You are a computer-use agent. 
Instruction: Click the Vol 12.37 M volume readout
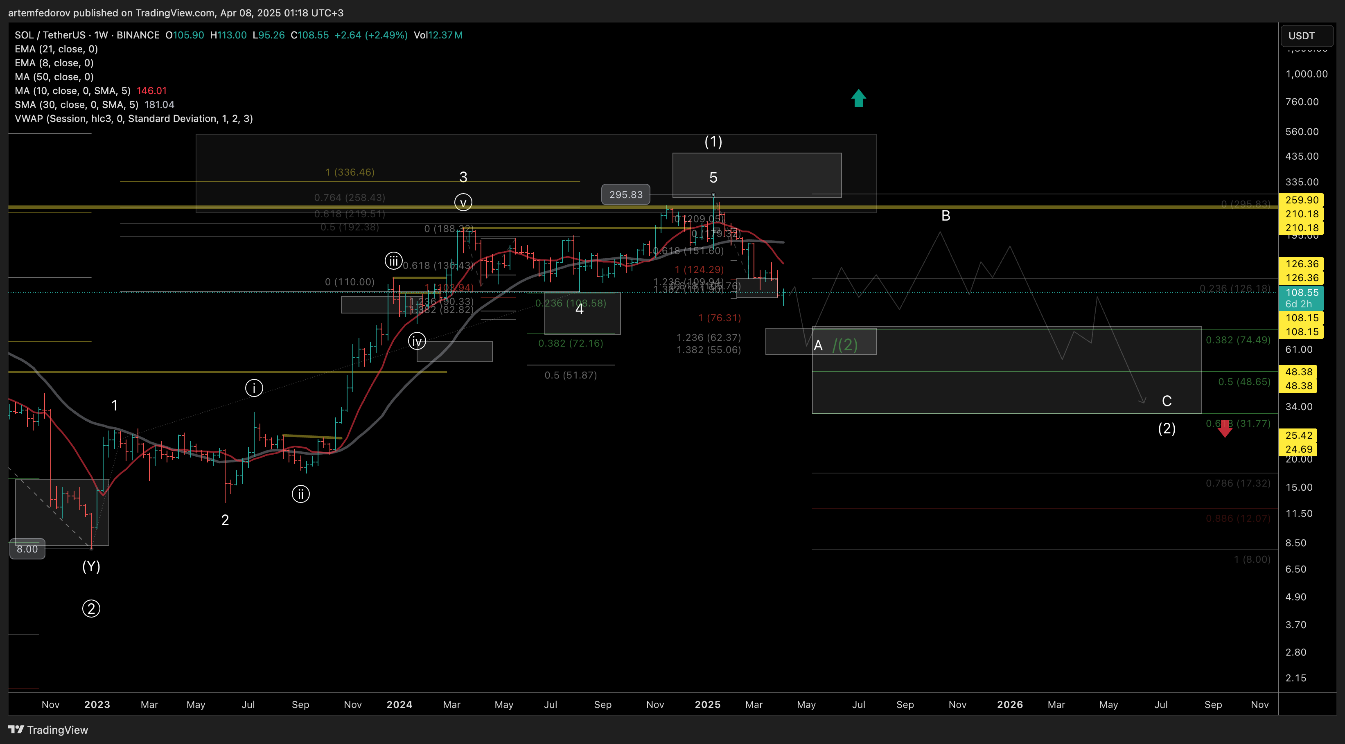pyautogui.click(x=438, y=35)
